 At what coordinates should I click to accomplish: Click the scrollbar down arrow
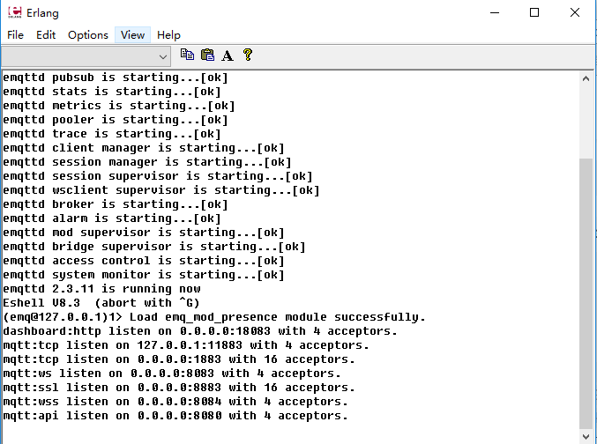(x=586, y=436)
